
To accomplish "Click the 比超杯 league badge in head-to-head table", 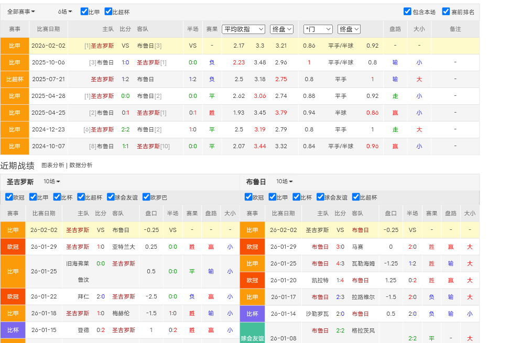I will pos(15,79).
